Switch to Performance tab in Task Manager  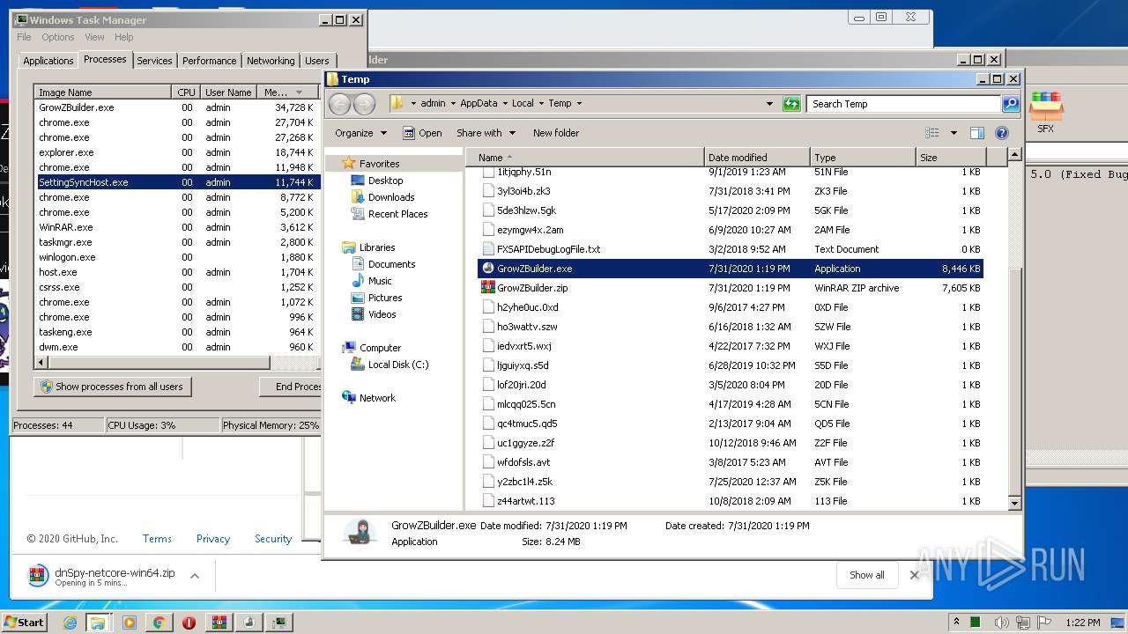[x=209, y=61]
